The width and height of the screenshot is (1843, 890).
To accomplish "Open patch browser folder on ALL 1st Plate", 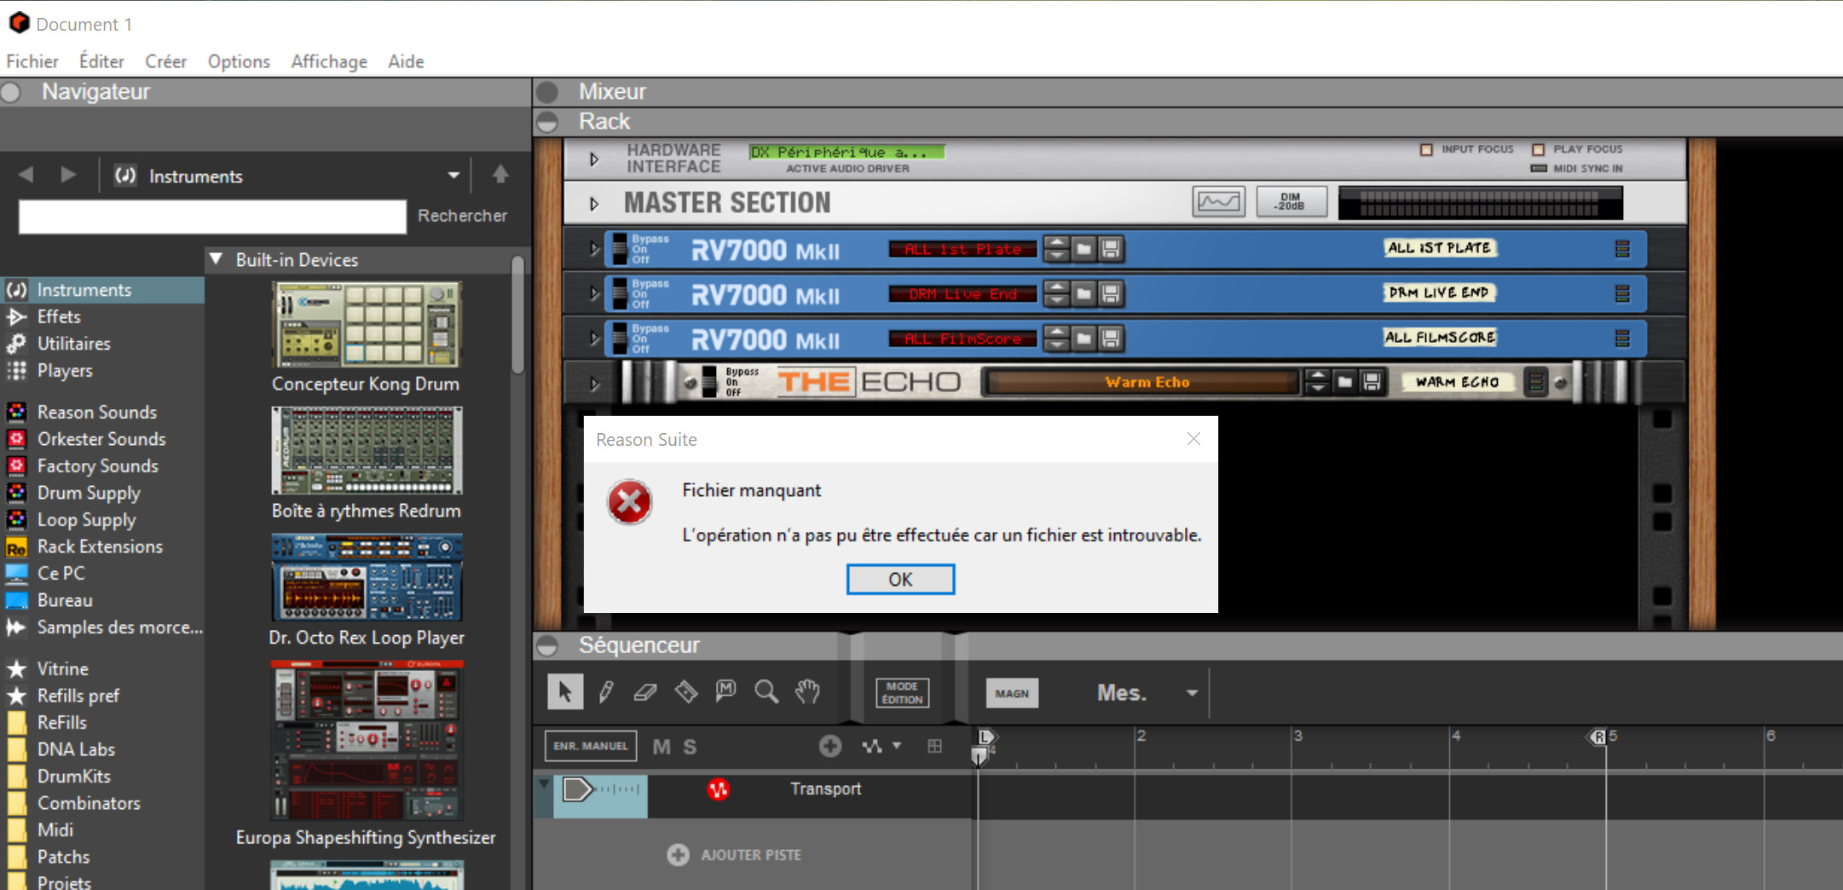I will (1083, 249).
